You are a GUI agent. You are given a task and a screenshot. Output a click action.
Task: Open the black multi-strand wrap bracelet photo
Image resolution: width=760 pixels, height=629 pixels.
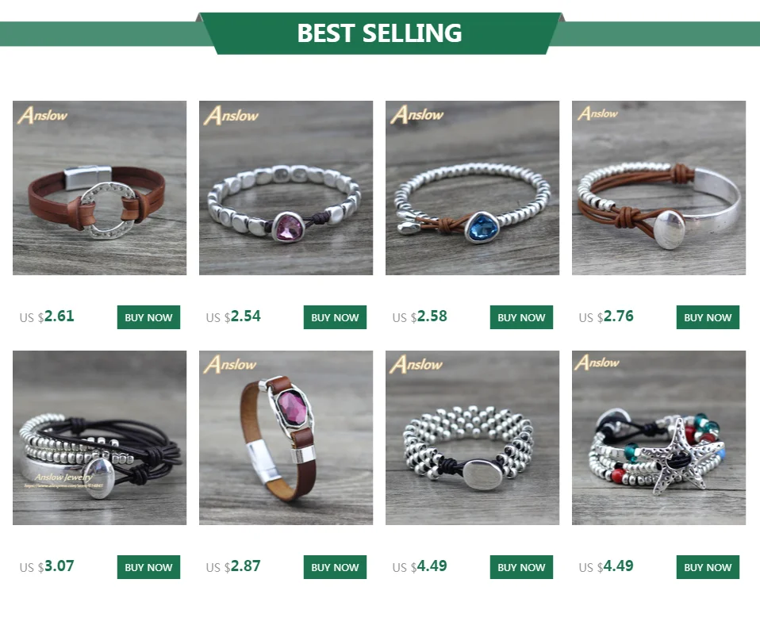coord(99,438)
